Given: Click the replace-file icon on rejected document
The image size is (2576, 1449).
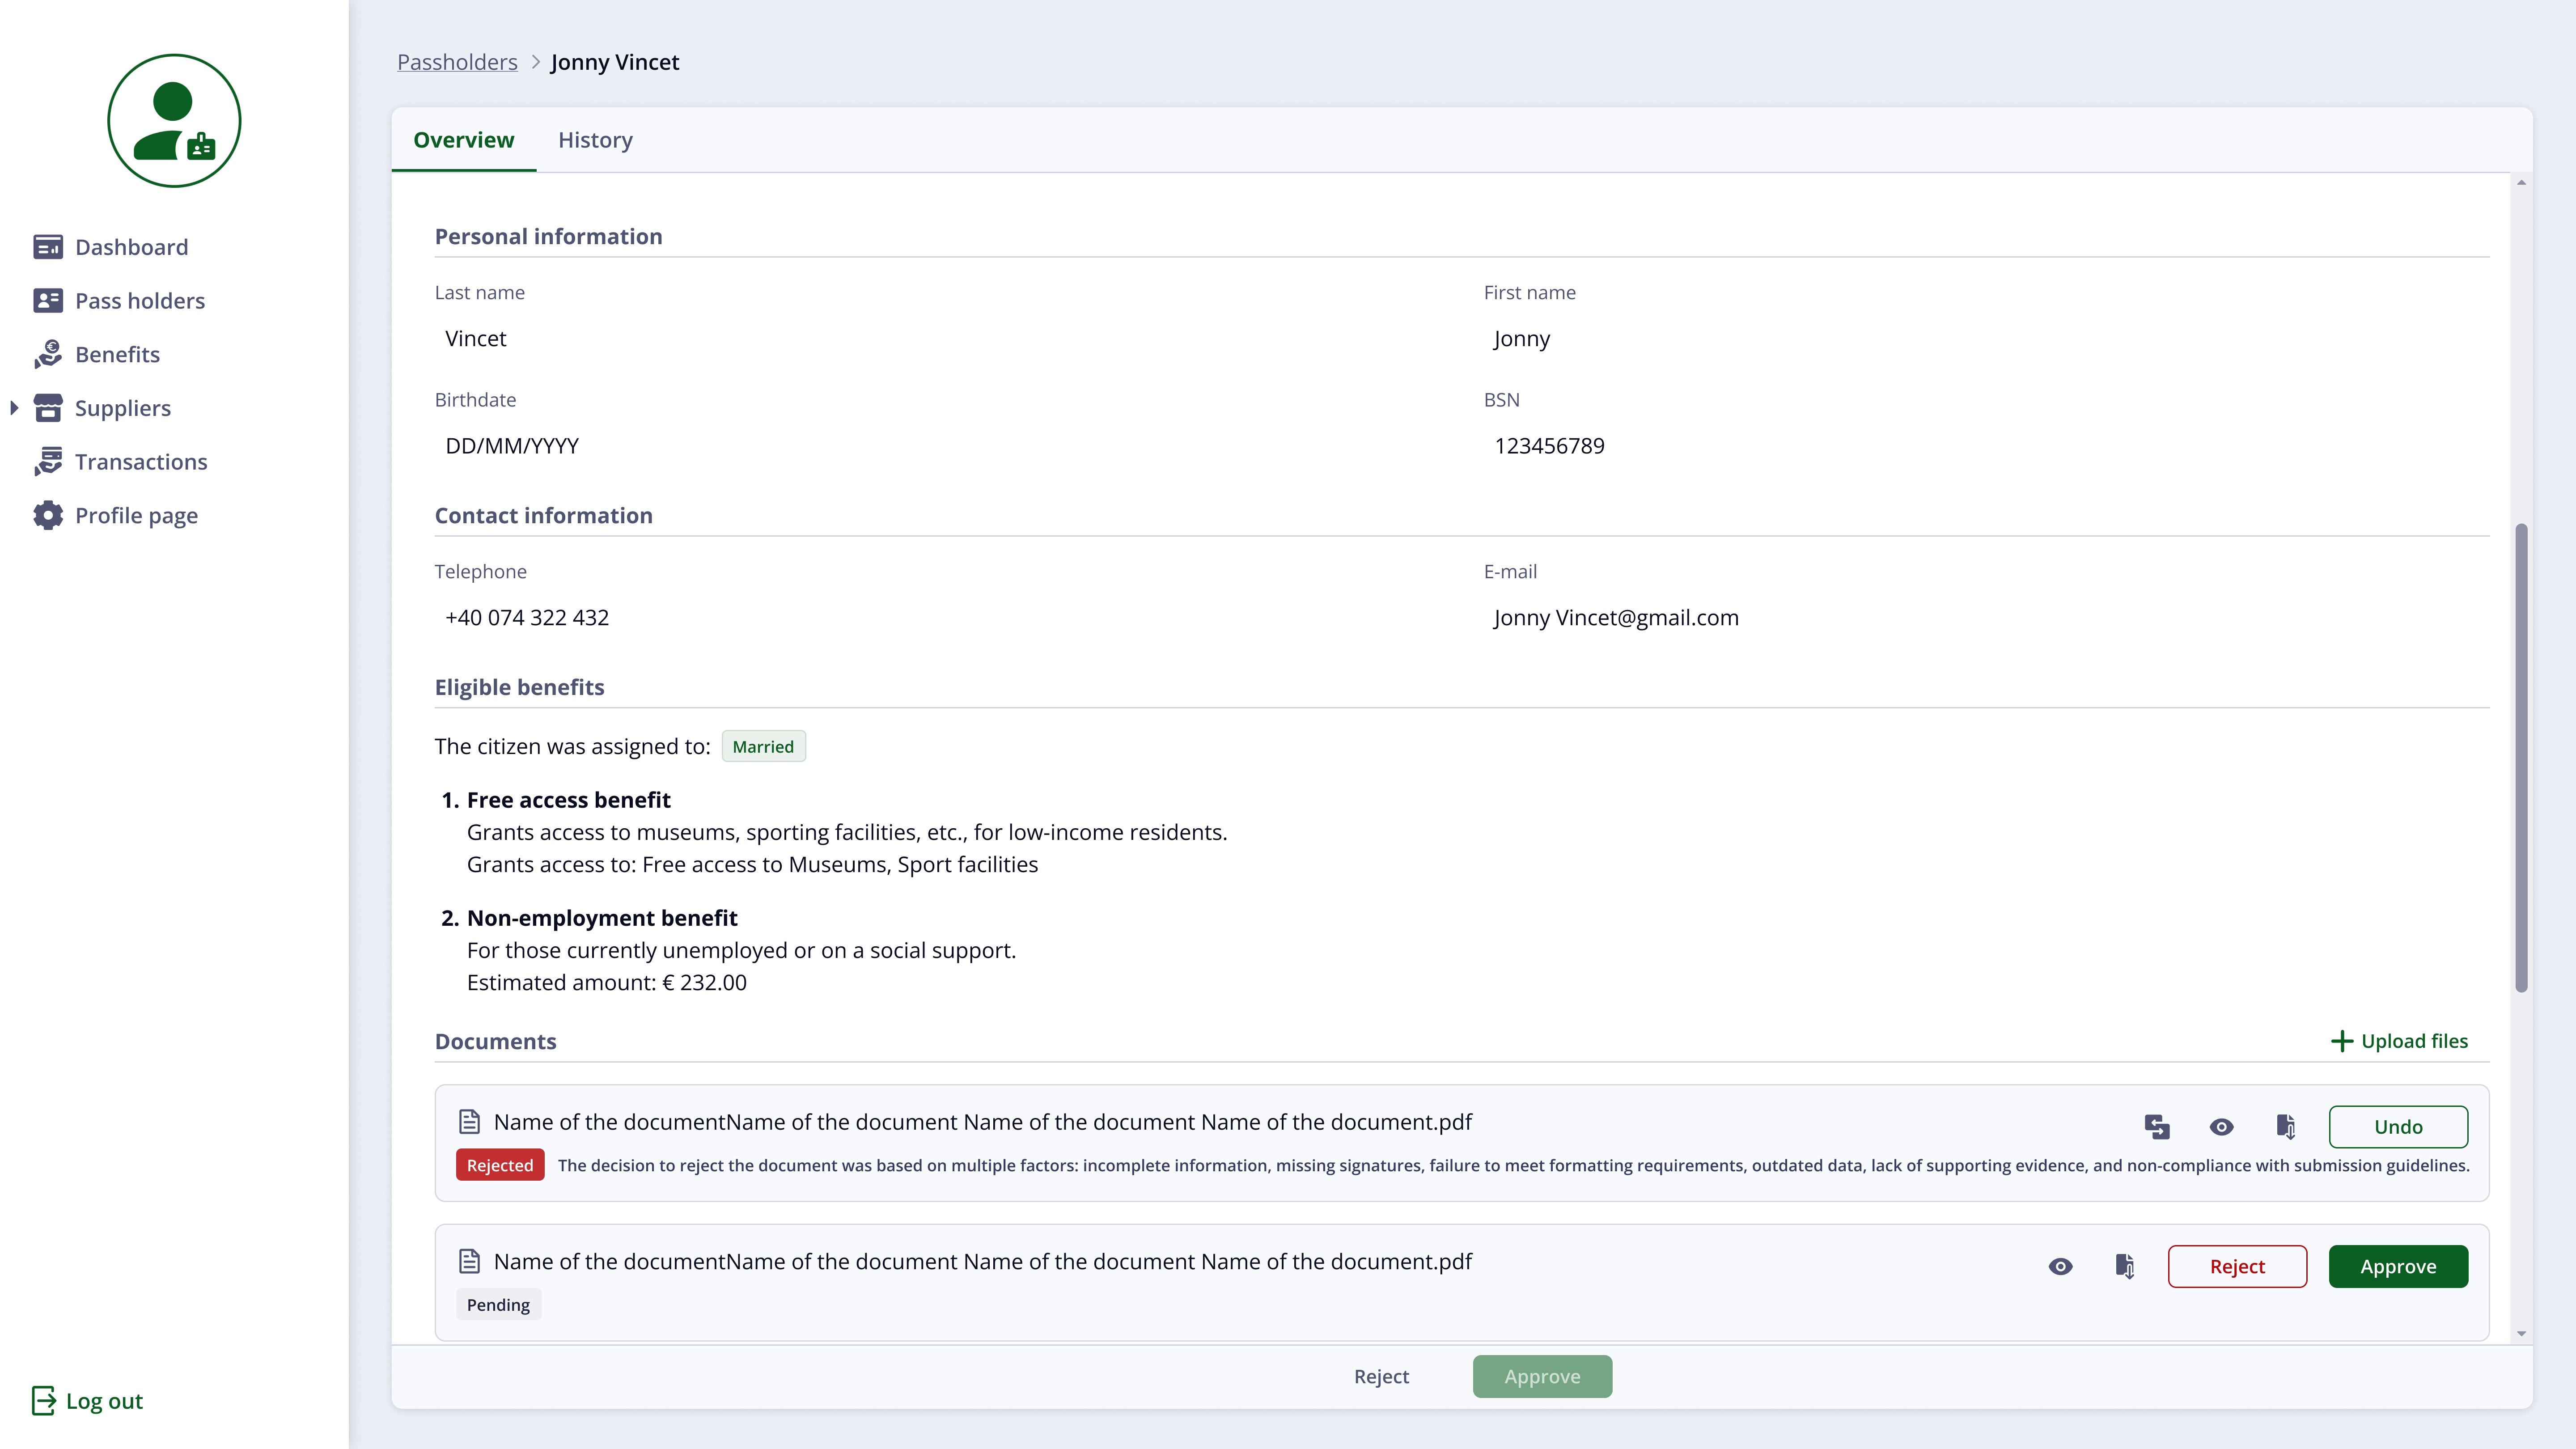Looking at the screenshot, I should click(2157, 1127).
